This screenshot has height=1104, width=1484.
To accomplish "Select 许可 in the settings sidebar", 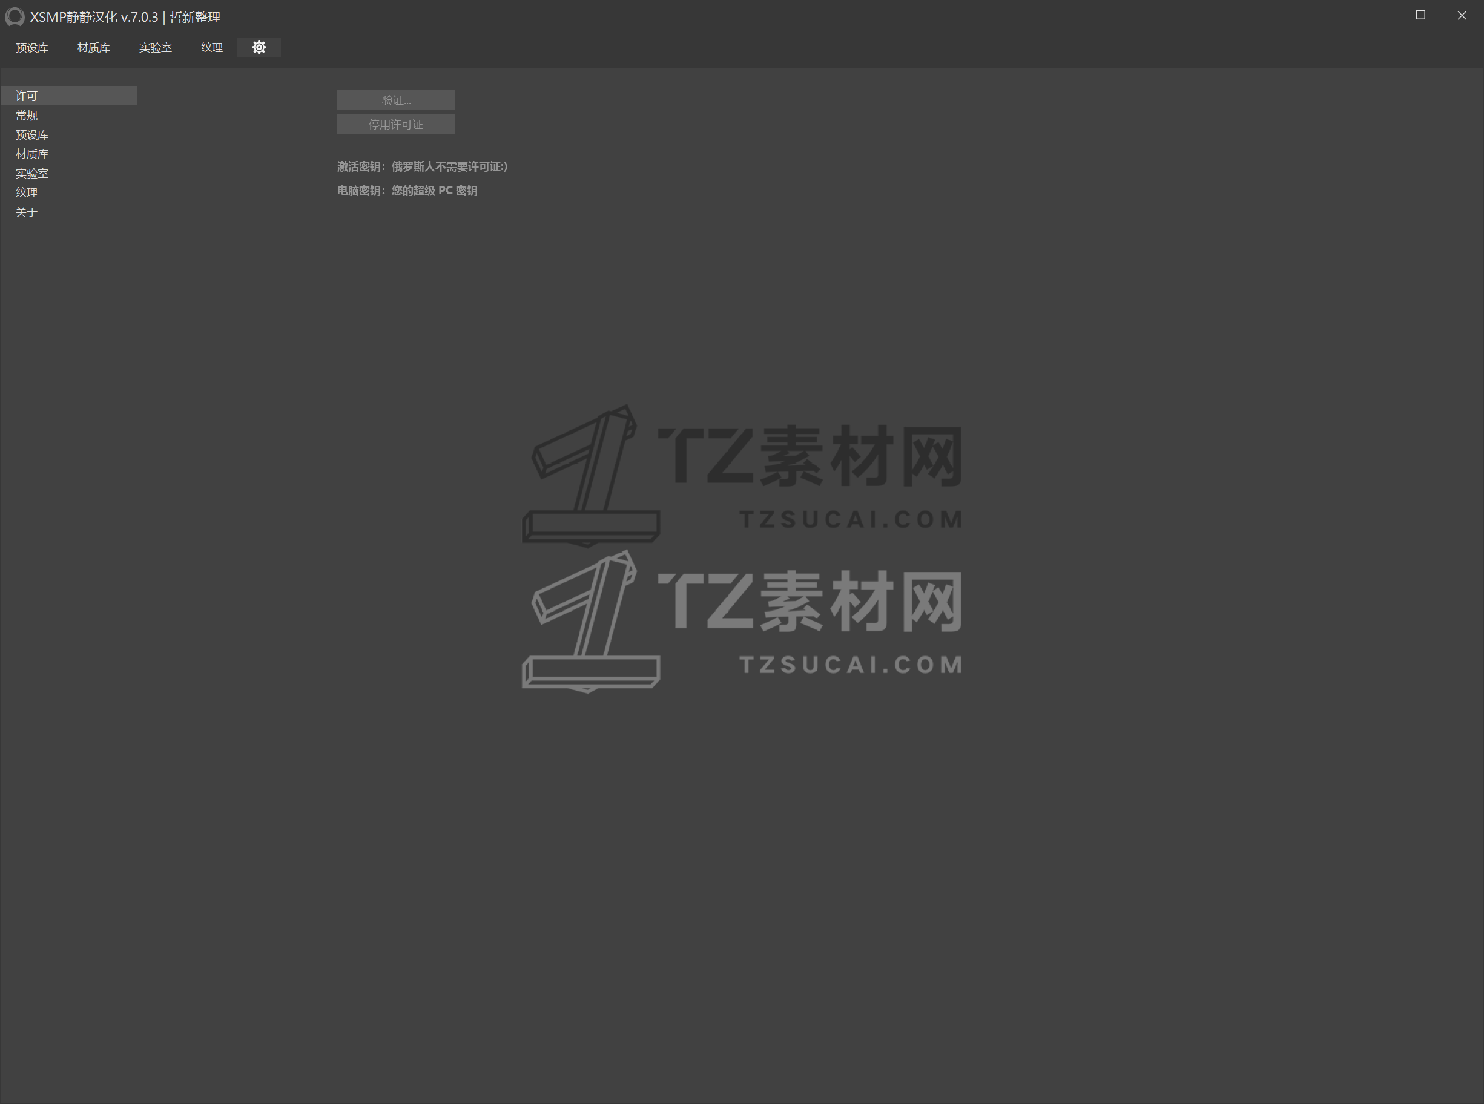I will (x=70, y=96).
